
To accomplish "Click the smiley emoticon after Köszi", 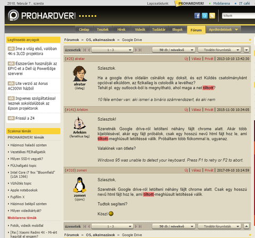I will (x=111, y=214).
